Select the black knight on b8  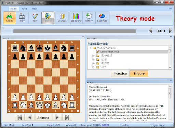pos(23,48)
